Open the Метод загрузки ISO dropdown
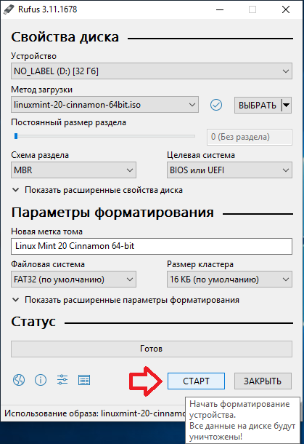The image size is (304, 444). pos(104,105)
